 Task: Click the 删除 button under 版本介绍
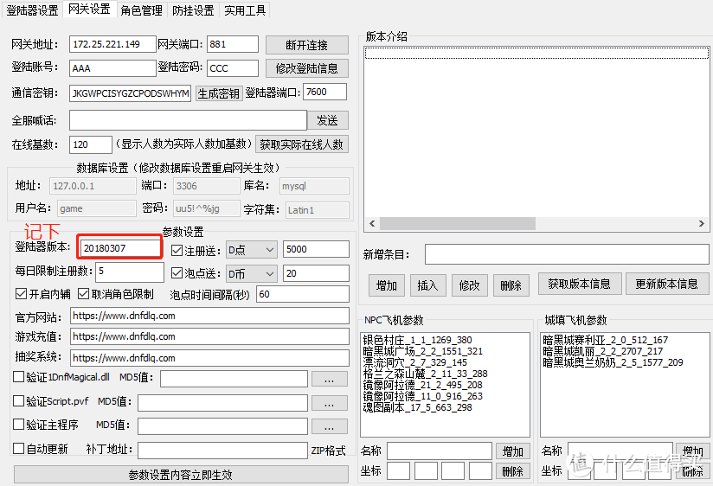[511, 285]
